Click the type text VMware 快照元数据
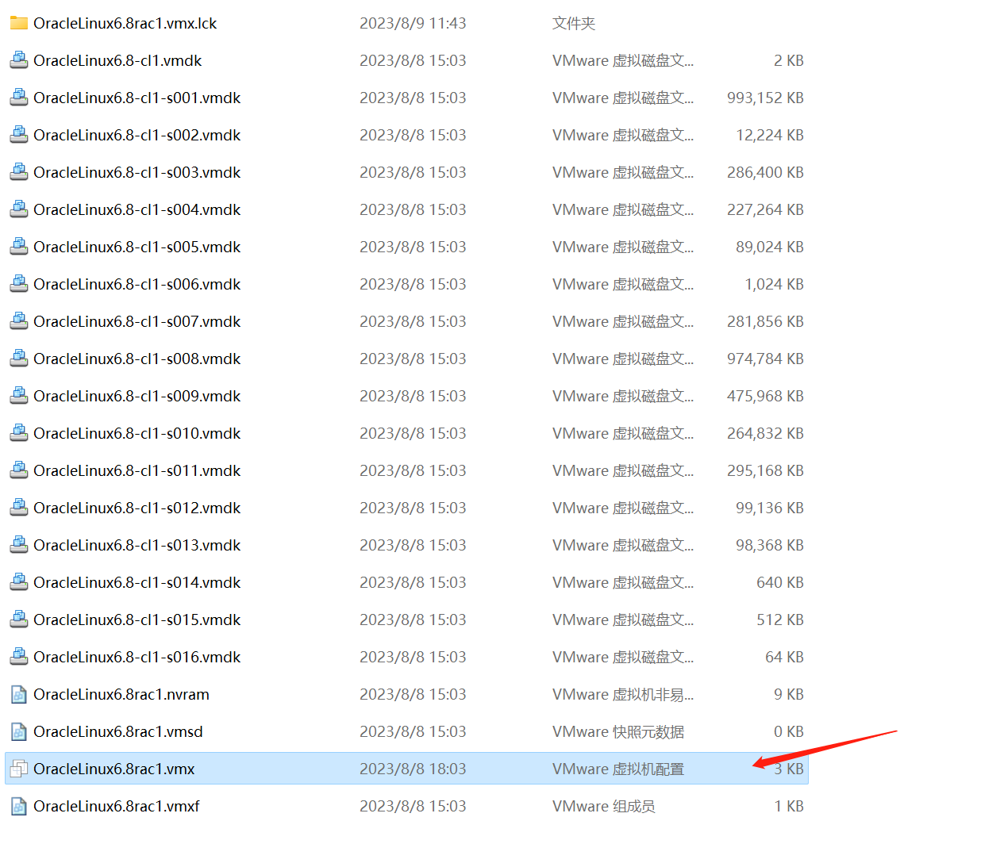Image resolution: width=1004 pixels, height=844 pixels. (618, 731)
